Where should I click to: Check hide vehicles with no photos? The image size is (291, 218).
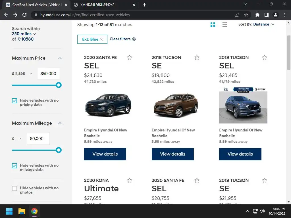click(14, 188)
